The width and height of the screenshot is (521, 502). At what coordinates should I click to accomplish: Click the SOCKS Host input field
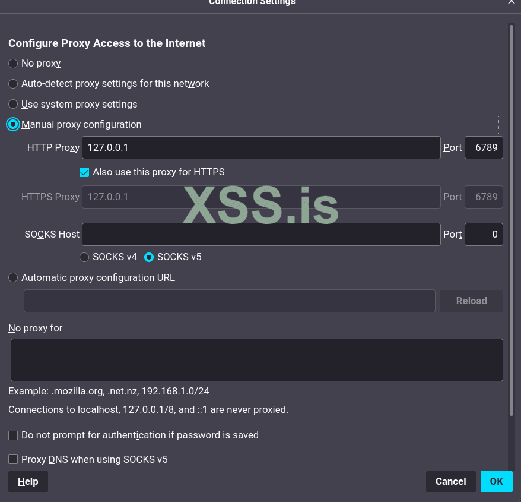coord(261,234)
